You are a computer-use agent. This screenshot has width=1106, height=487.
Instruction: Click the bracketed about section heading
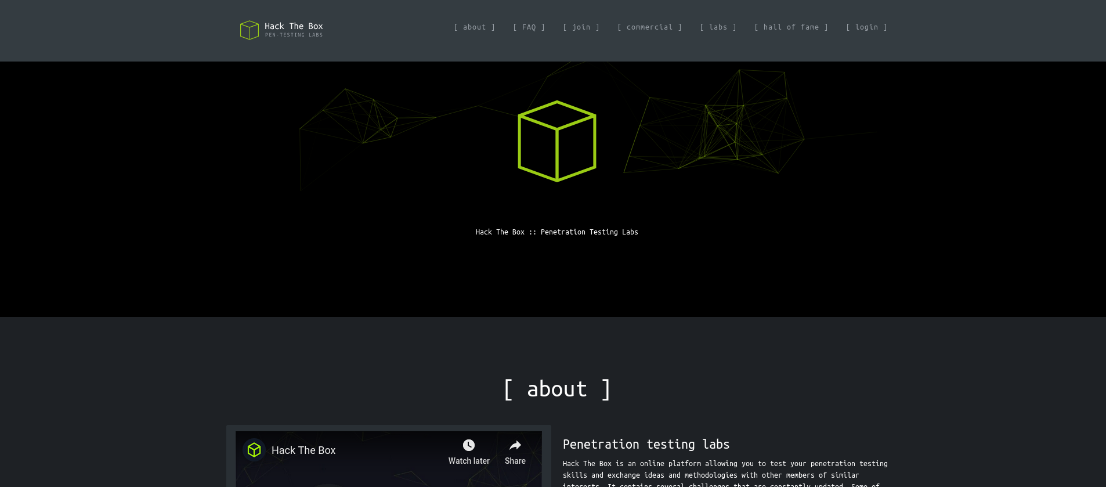pyautogui.click(x=557, y=389)
